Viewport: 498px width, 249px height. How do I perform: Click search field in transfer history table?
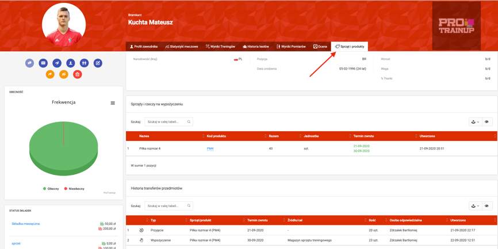coord(166,206)
